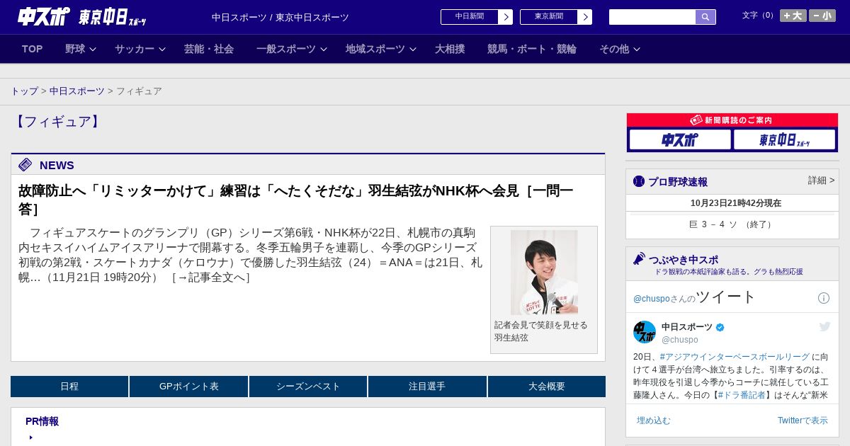Viewport: 850px width, 446px height.
Task: Select the GPポイント表 tab
Action: tap(188, 387)
